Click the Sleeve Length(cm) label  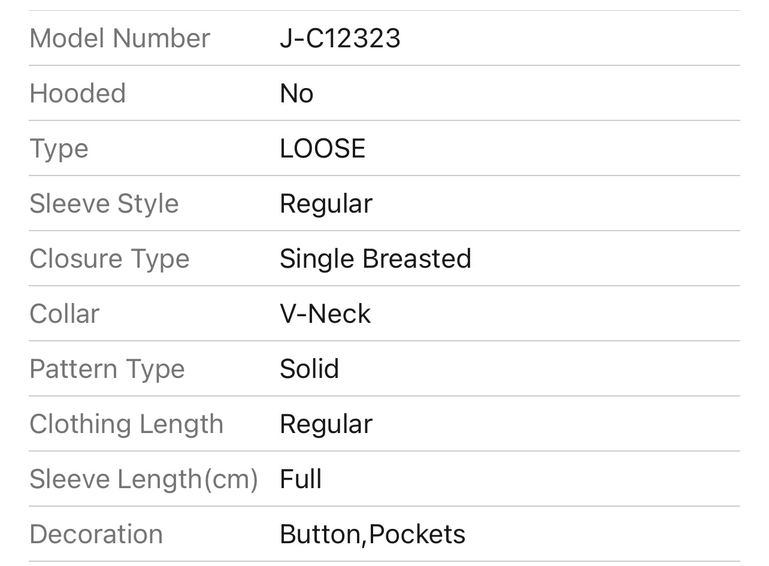(143, 479)
